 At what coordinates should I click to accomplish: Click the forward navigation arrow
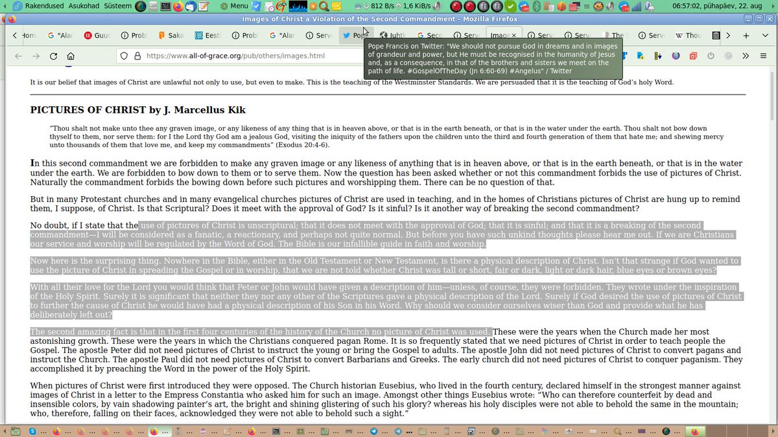point(35,56)
